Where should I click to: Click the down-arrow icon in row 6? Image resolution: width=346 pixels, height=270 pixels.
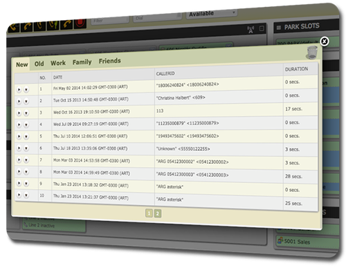coord(26,148)
